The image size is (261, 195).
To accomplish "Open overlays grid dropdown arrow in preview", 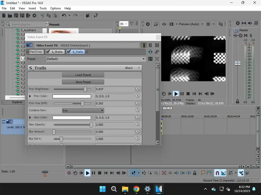I will tap(214, 24).
